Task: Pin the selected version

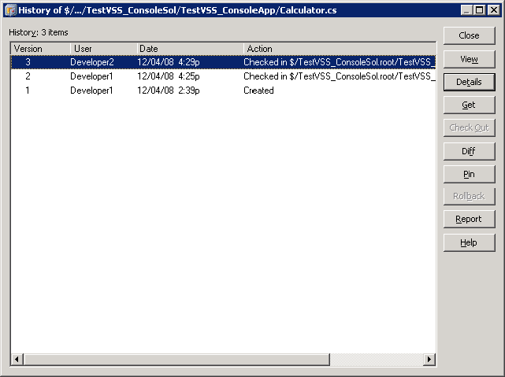Action: [469, 174]
